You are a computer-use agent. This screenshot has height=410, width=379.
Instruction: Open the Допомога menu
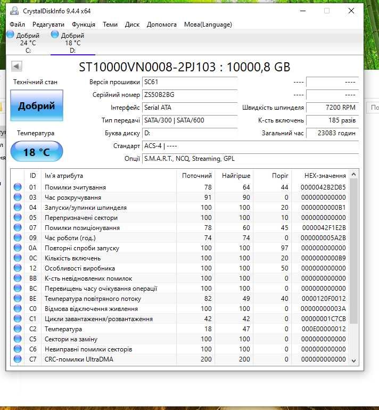point(161,24)
